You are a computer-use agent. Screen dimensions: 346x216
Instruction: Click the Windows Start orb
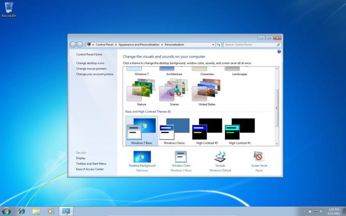point(6,211)
